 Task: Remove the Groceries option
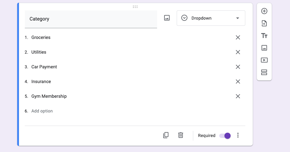click(238, 37)
